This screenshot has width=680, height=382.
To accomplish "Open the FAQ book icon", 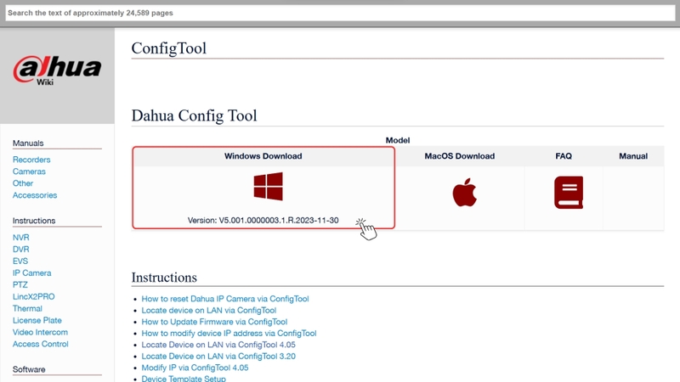I will point(569,193).
